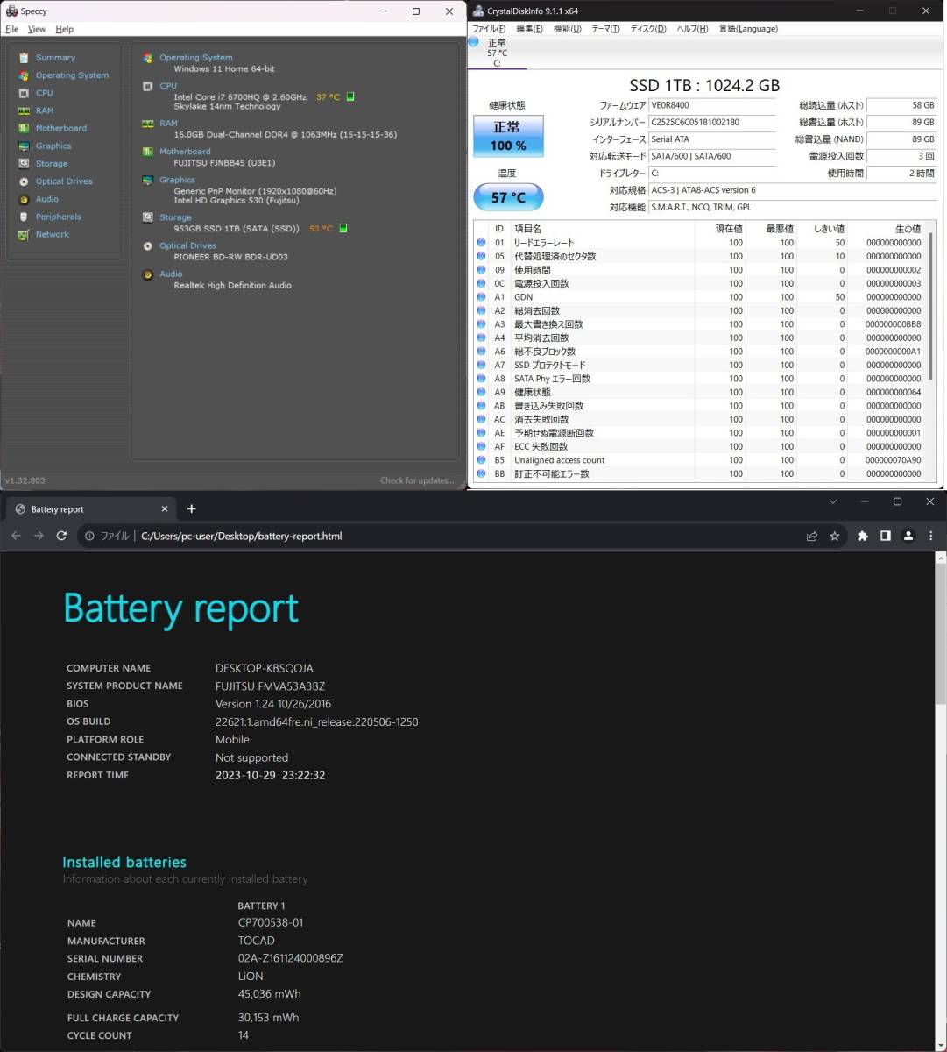Open a new Chrome tab
The width and height of the screenshot is (947, 1052).
point(192,508)
